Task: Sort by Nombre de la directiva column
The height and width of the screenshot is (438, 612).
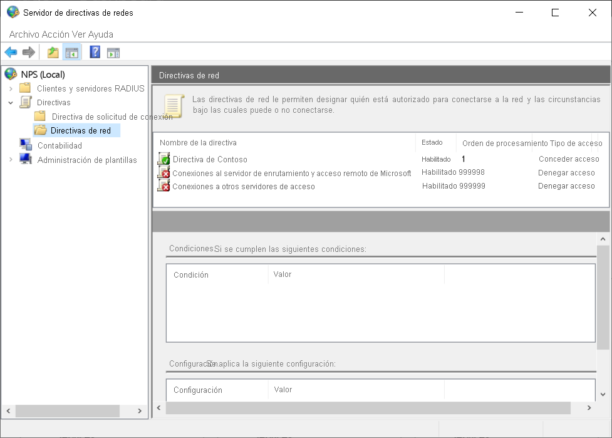Action: point(198,142)
